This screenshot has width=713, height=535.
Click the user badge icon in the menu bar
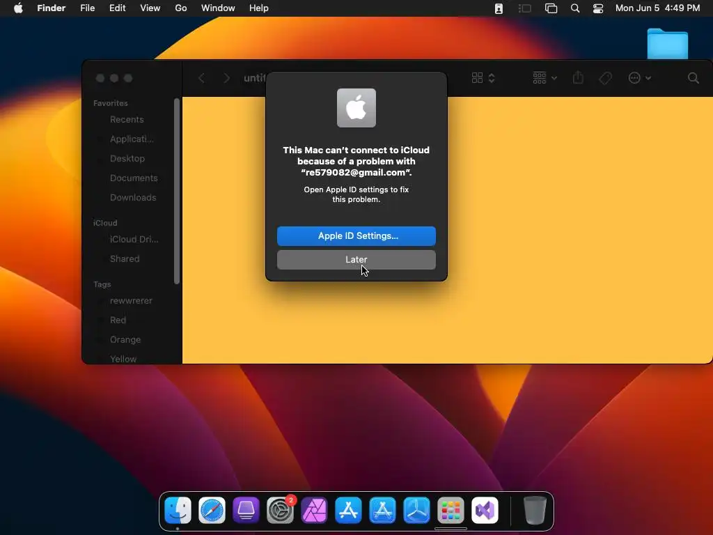(x=499, y=8)
